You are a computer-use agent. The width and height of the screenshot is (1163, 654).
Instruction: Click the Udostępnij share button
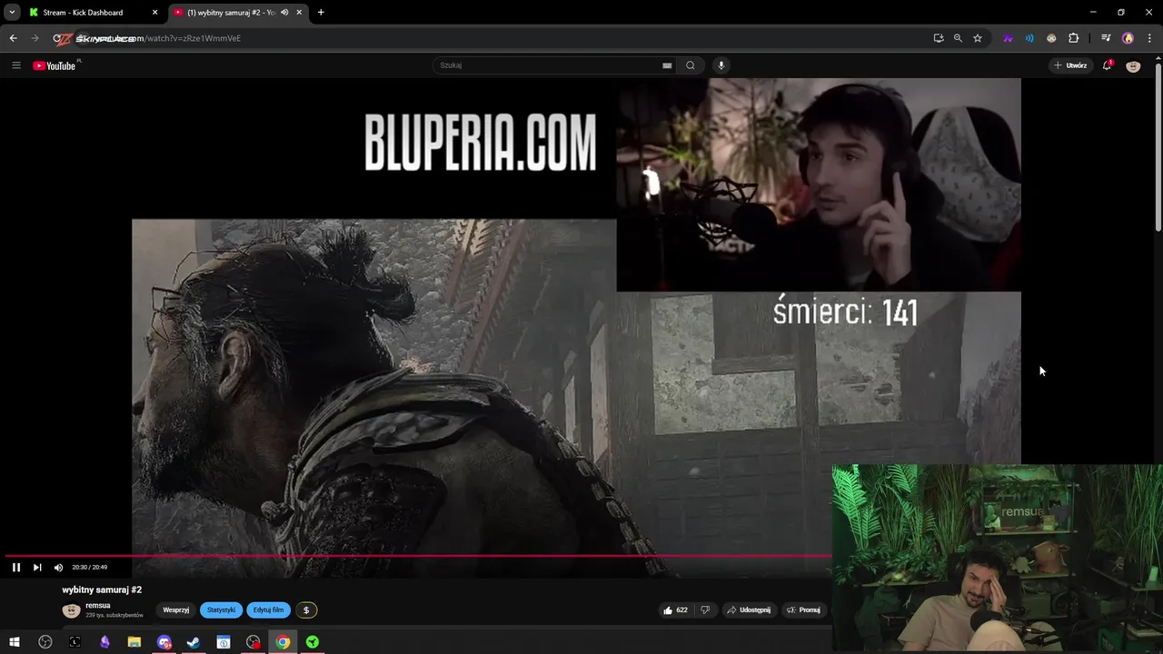(749, 610)
